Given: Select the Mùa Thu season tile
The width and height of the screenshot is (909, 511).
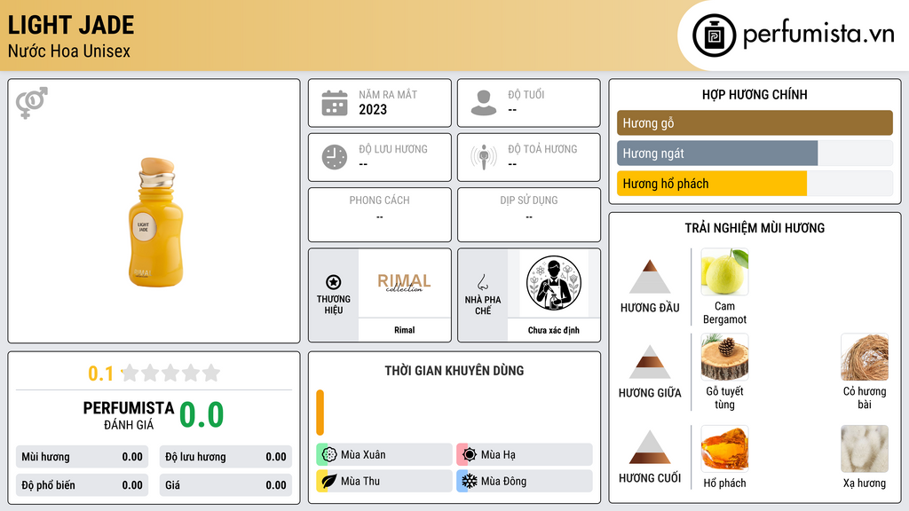Looking at the screenshot, I should [384, 481].
